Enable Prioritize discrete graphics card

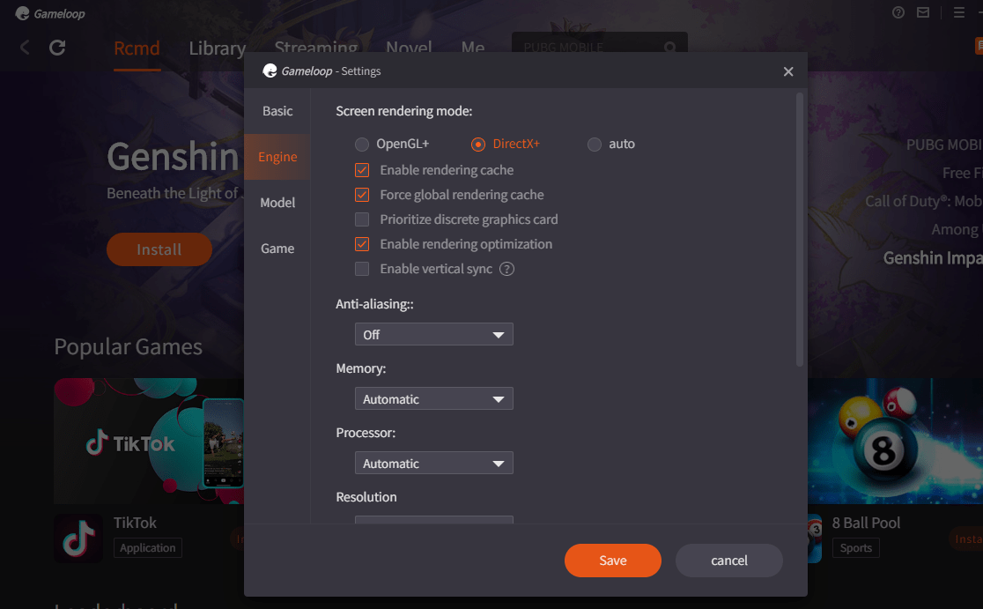pos(362,219)
